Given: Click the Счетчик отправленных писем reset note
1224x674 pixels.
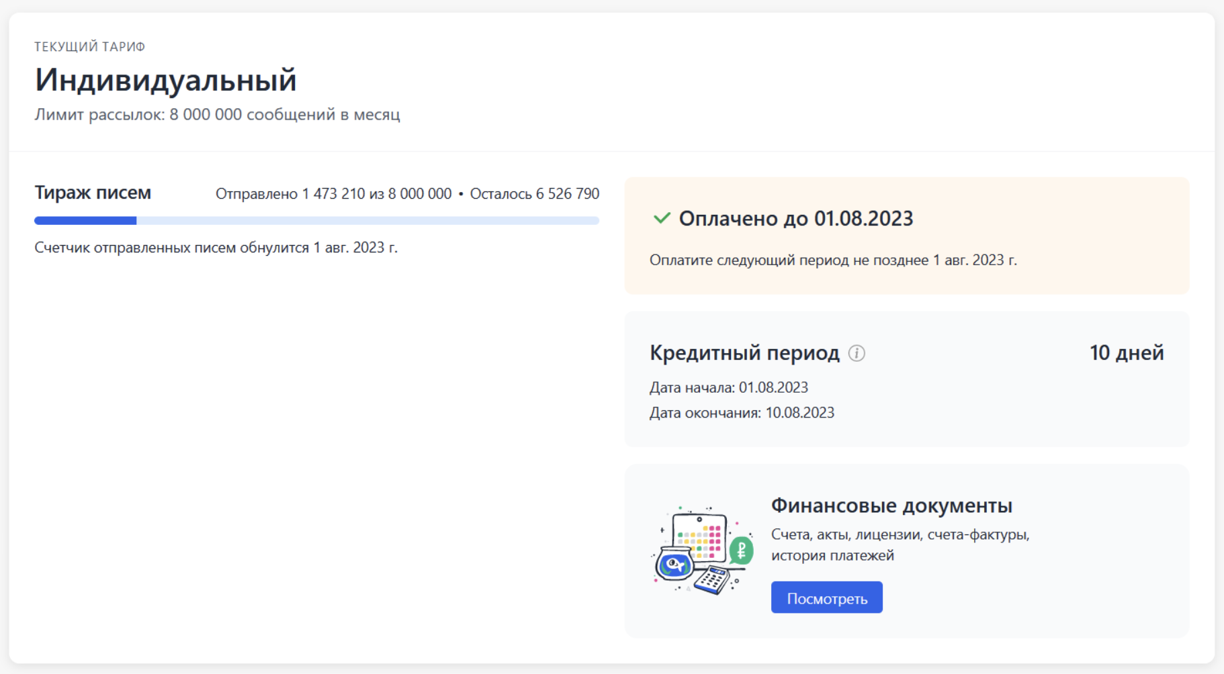Looking at the screenshot, I should click(x=216, y=248).
